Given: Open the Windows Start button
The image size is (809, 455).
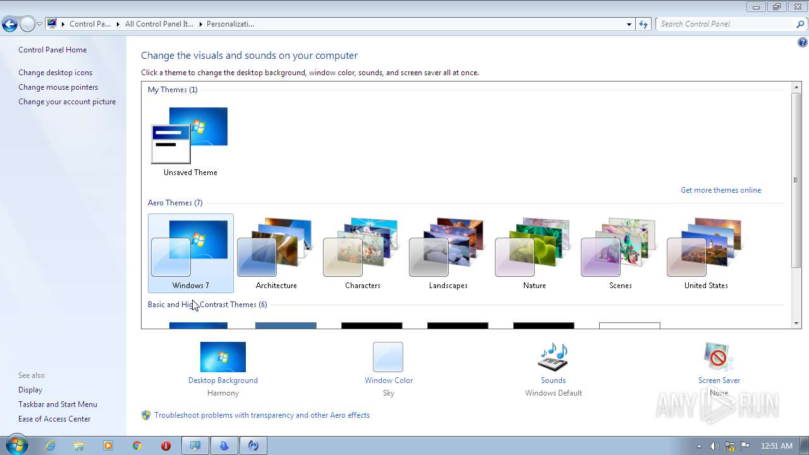Looking at the screenshot, I should coord(17,445).
